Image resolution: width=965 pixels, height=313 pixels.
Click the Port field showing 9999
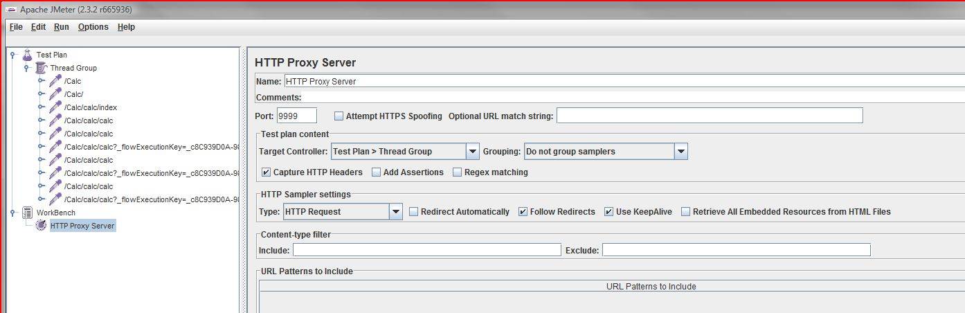pyautogui.click(x=297, y=116)
